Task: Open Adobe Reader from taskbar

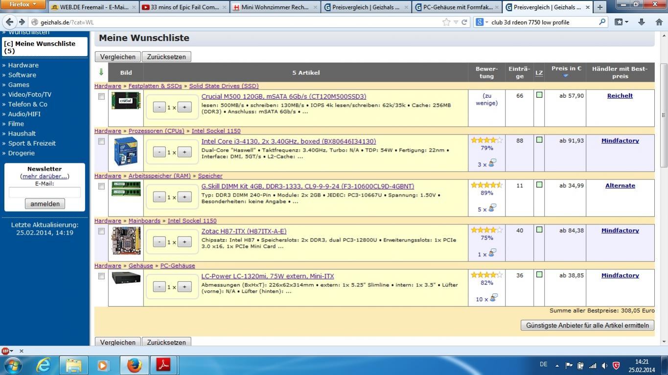Action: pyautogui.click(x=163, y=365)
